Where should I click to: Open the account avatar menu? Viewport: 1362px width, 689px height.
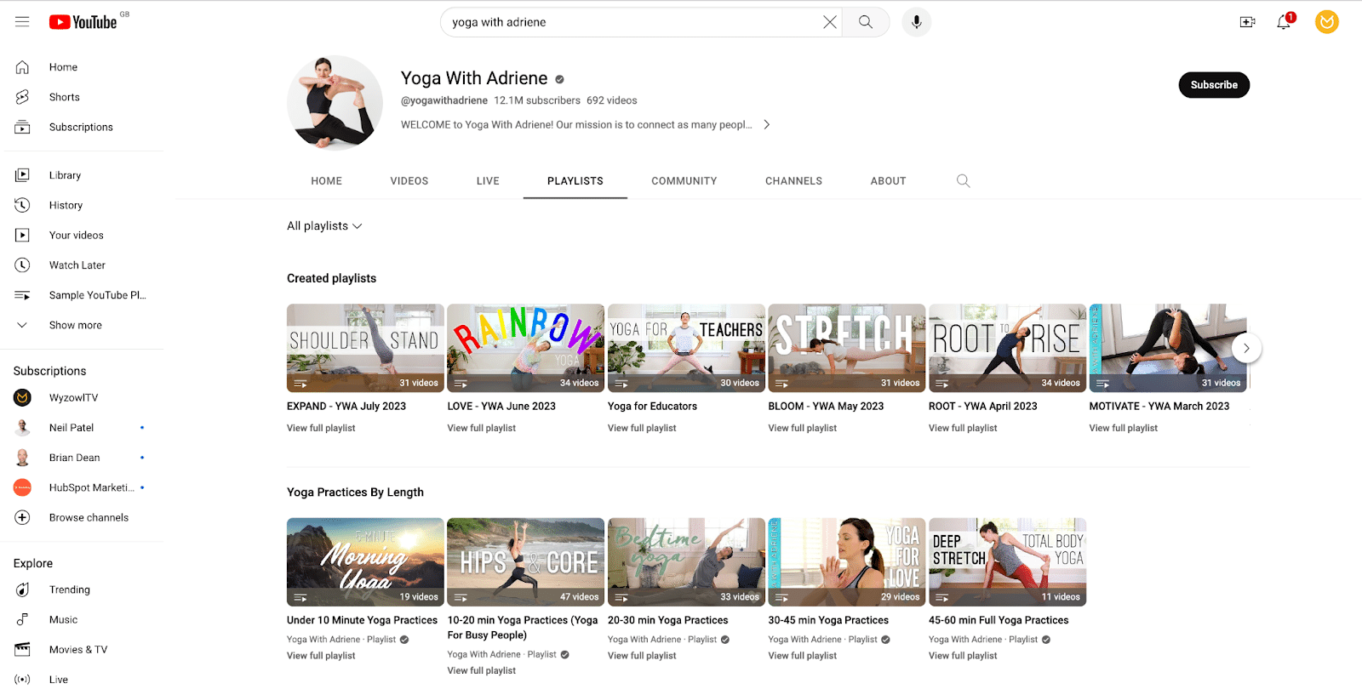[1327, 22]
